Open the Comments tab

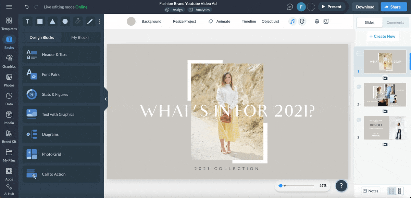pyautogui.click(x=395, y=22)
